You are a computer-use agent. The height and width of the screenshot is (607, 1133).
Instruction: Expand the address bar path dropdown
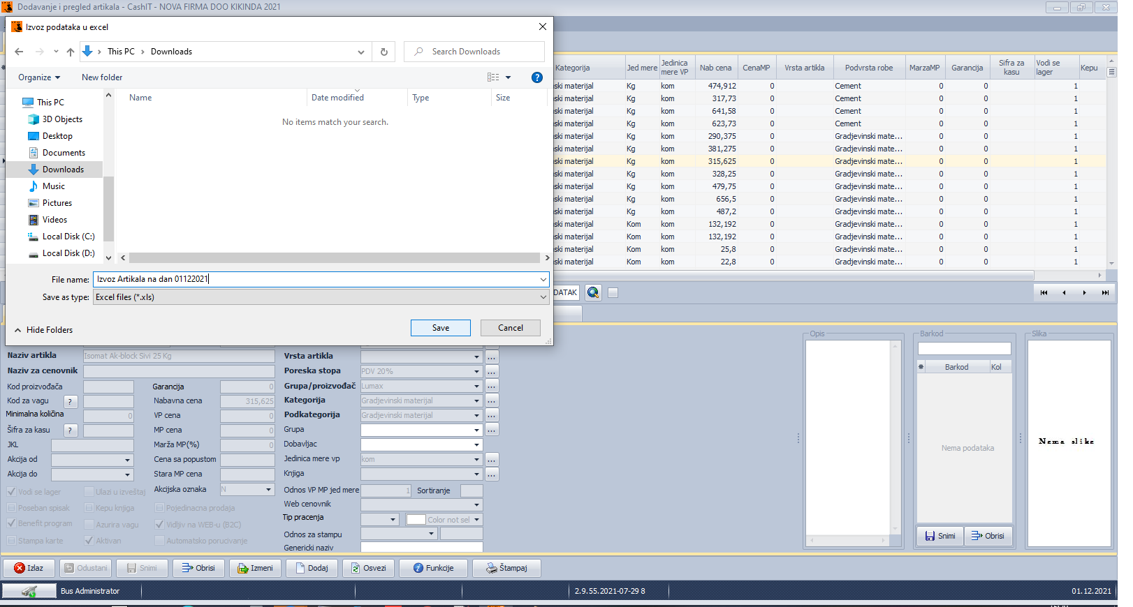[x=360, y=52]
